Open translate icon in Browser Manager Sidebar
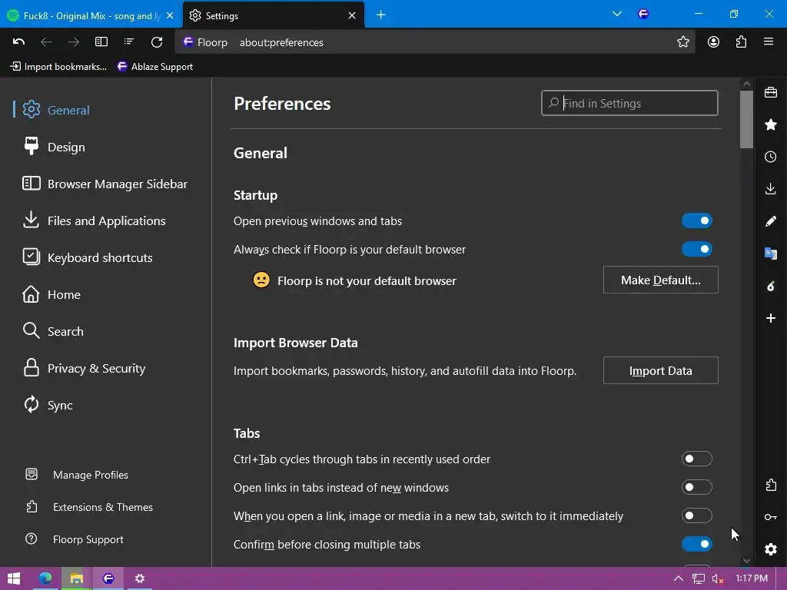Image resolution: width=787 pixels, height=590 pixels. [770, 254]
